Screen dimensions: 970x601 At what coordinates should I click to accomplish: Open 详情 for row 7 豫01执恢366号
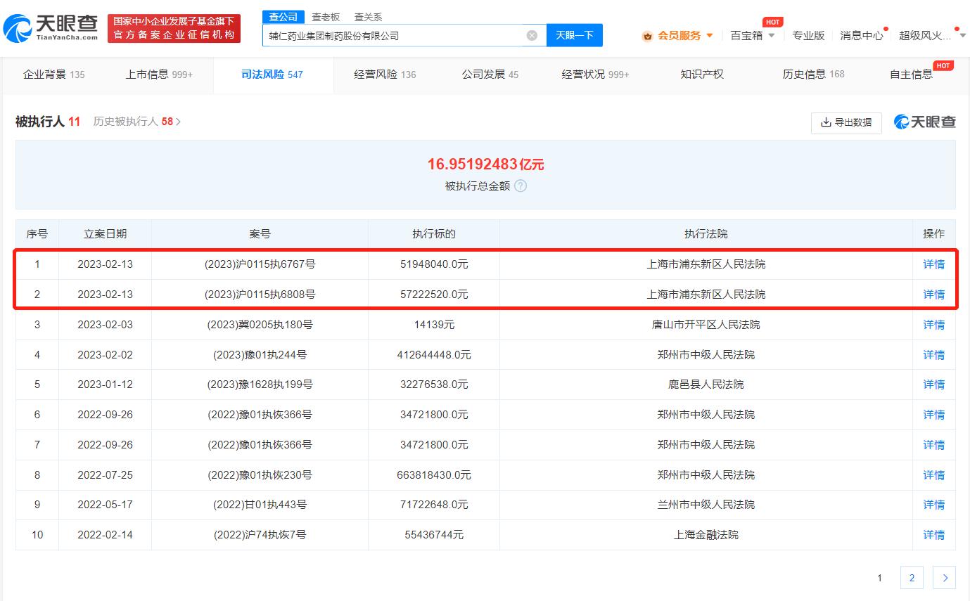point(934,445)
